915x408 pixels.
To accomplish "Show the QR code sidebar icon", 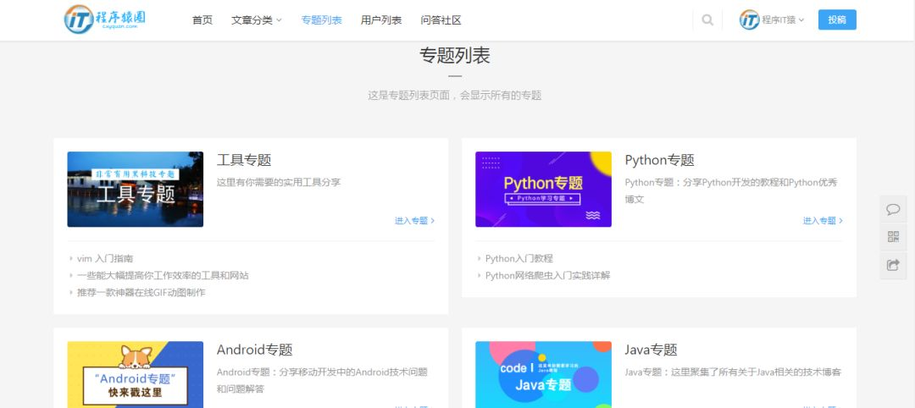I will pos(893,237).
